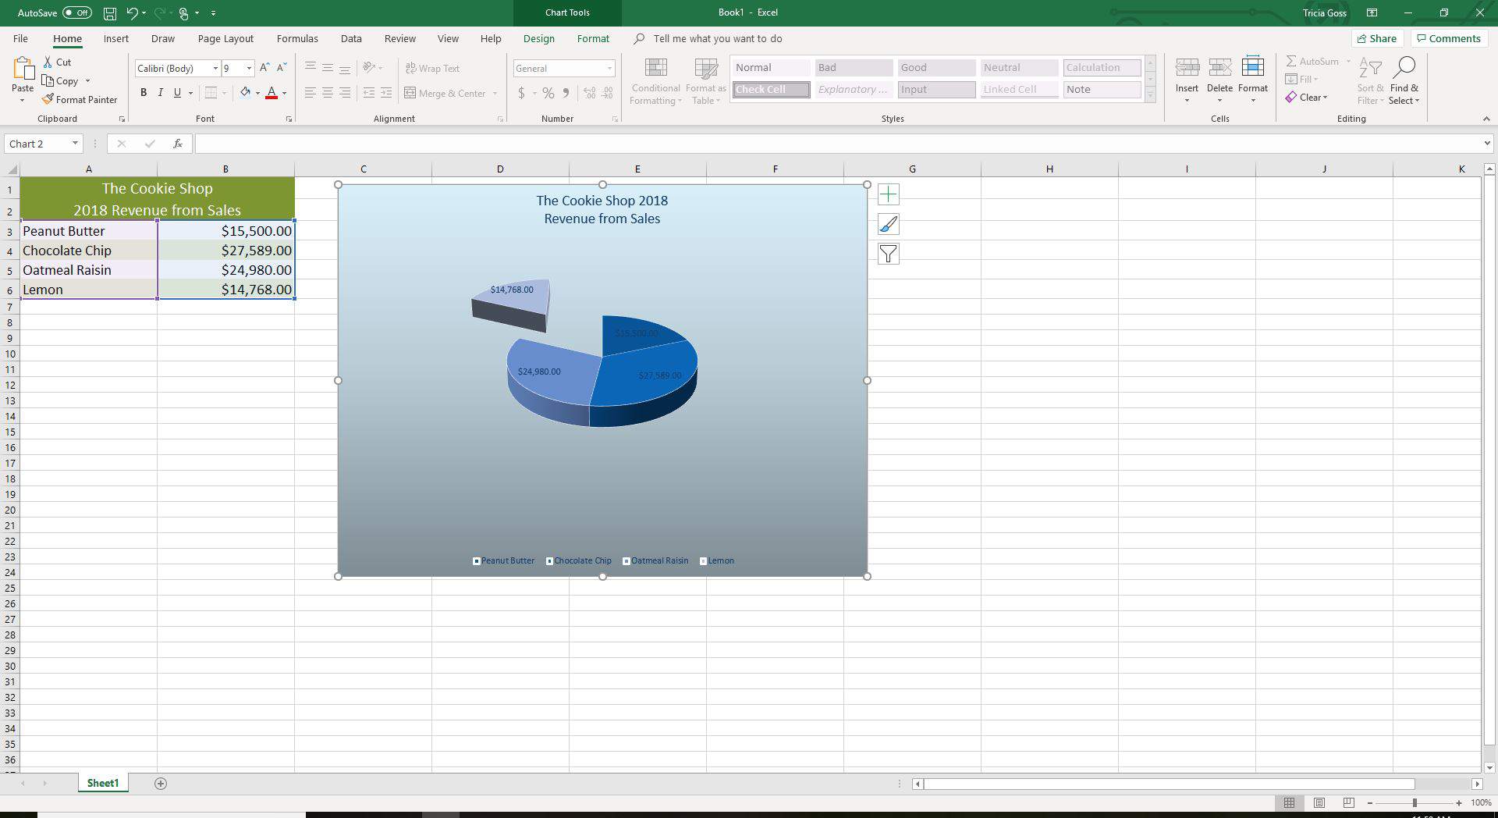Click Decrease Indent icon
The image size is (1498, 818).
pos(369,93)
